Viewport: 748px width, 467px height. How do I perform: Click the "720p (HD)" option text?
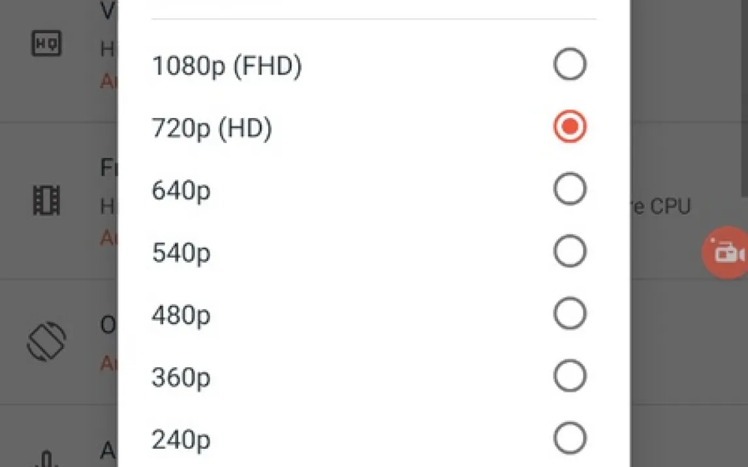point(211,128)
